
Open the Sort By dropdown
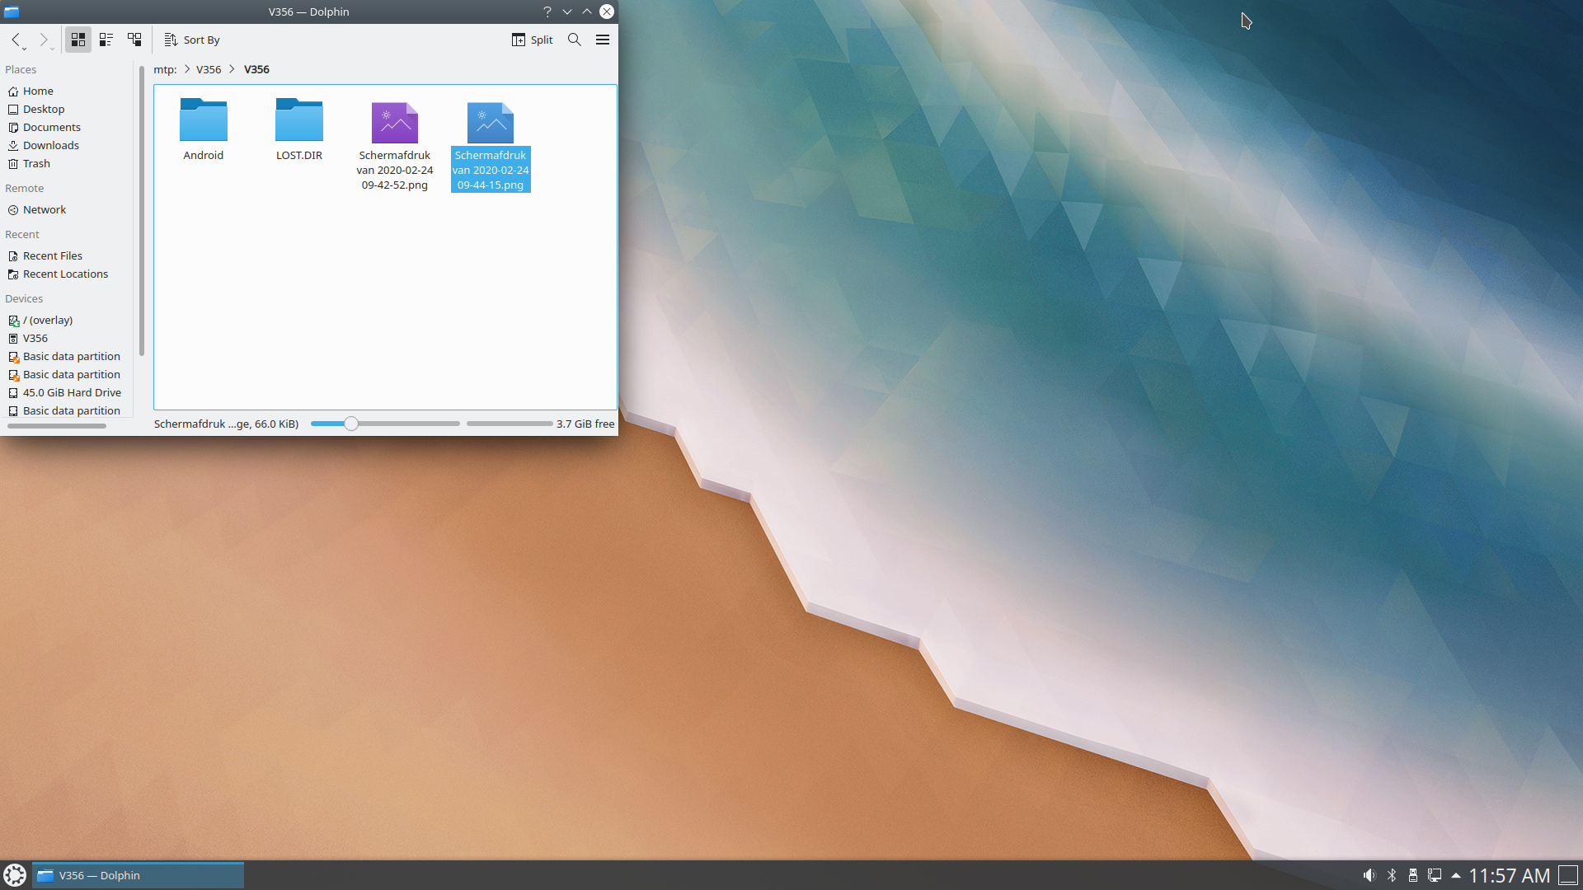tap(192, 40)
